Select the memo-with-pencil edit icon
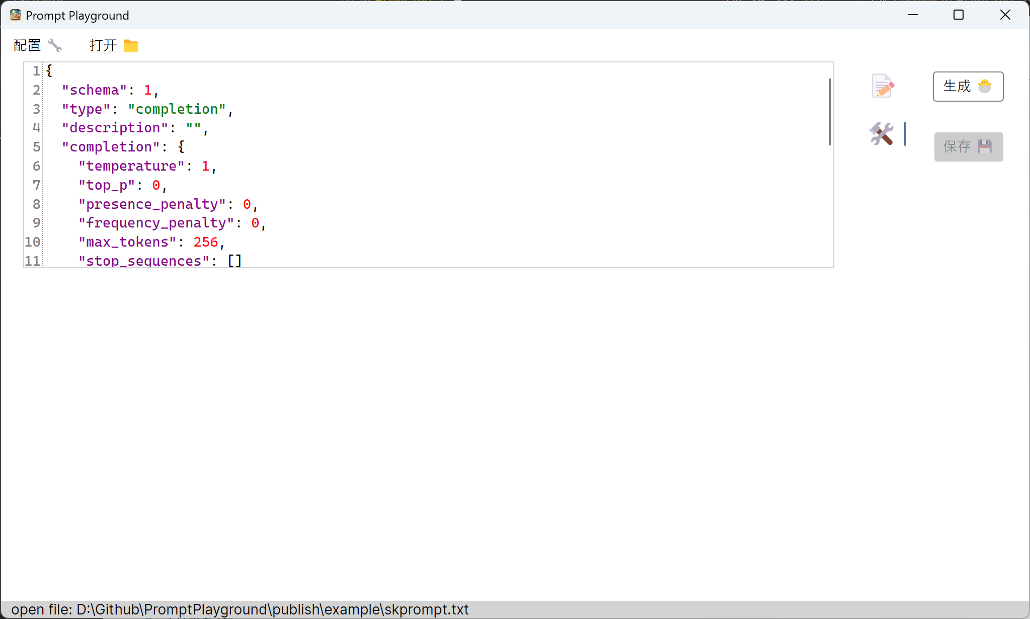 click(x=883, y=86)
